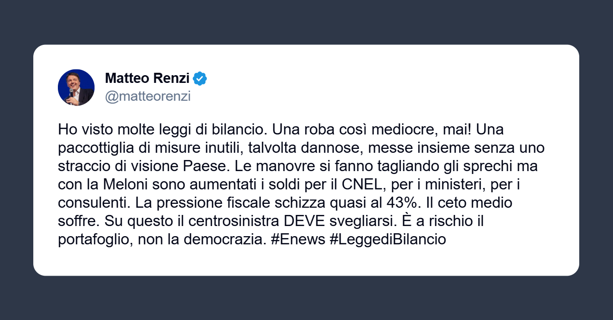Open the #Enews hashtag

[298, 240]
